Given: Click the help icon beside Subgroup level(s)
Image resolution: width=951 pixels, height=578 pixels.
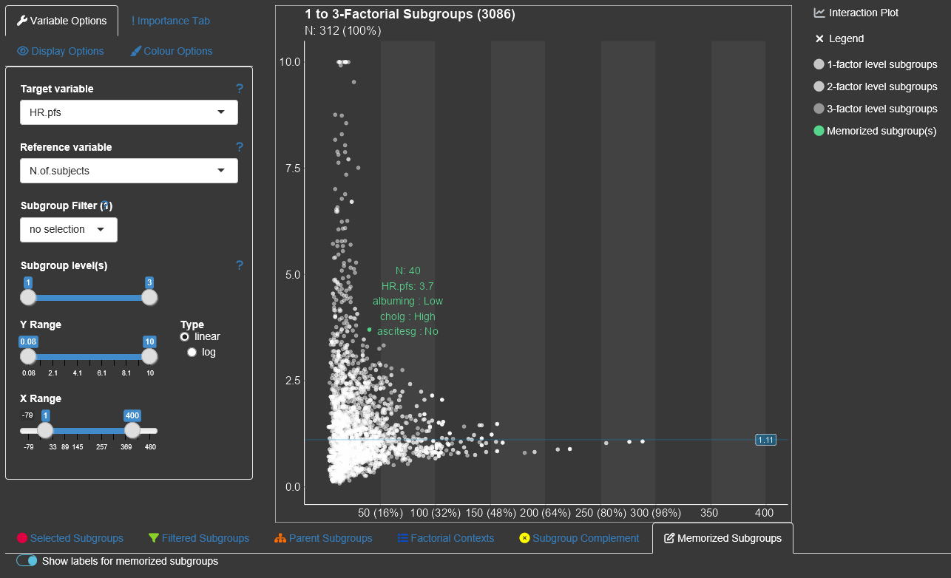Looking at the screenshot, I should coord(239,265).
